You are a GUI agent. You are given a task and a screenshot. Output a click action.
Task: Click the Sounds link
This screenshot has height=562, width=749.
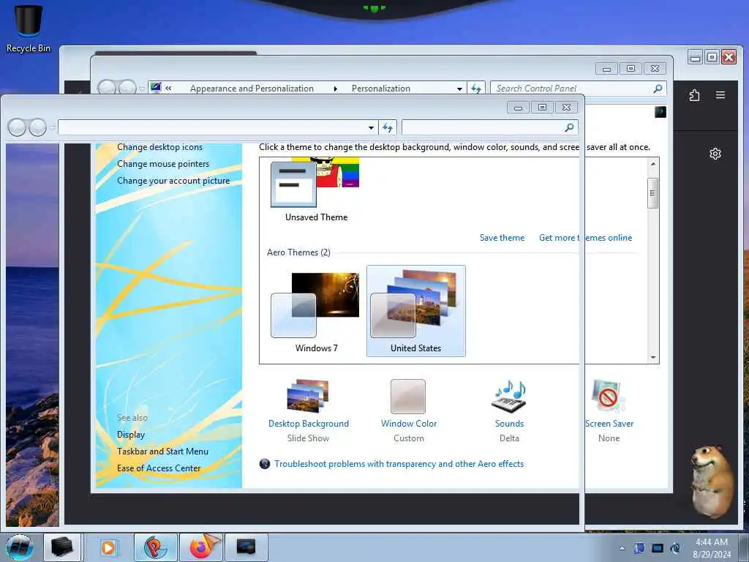(x=509, y=424)
